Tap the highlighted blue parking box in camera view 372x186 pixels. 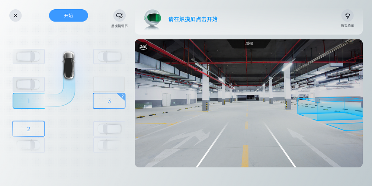(330, 110)
